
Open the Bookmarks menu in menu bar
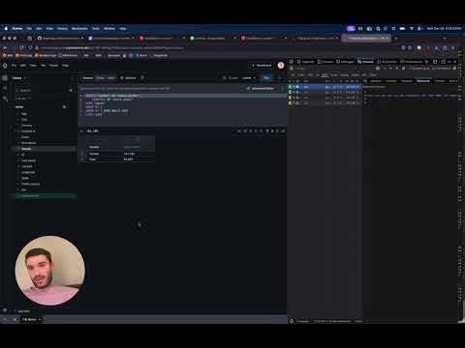(x=79, y=28)
